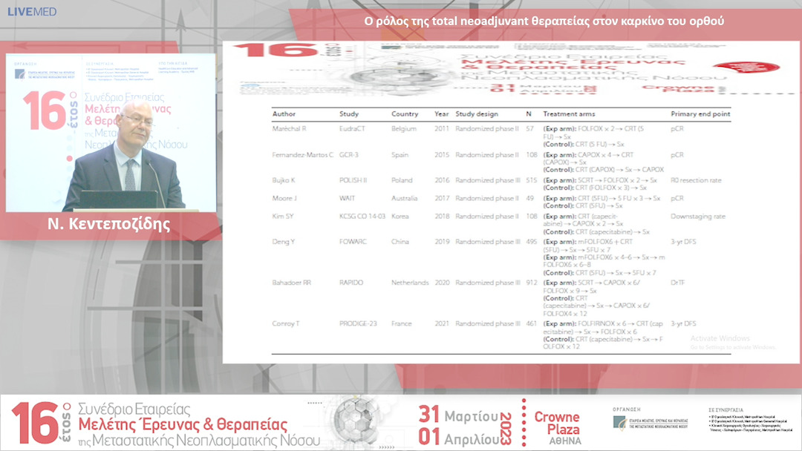Click the LIVEMED logo in the corner
The image size is (802, 451).
(x=32, y=12)
